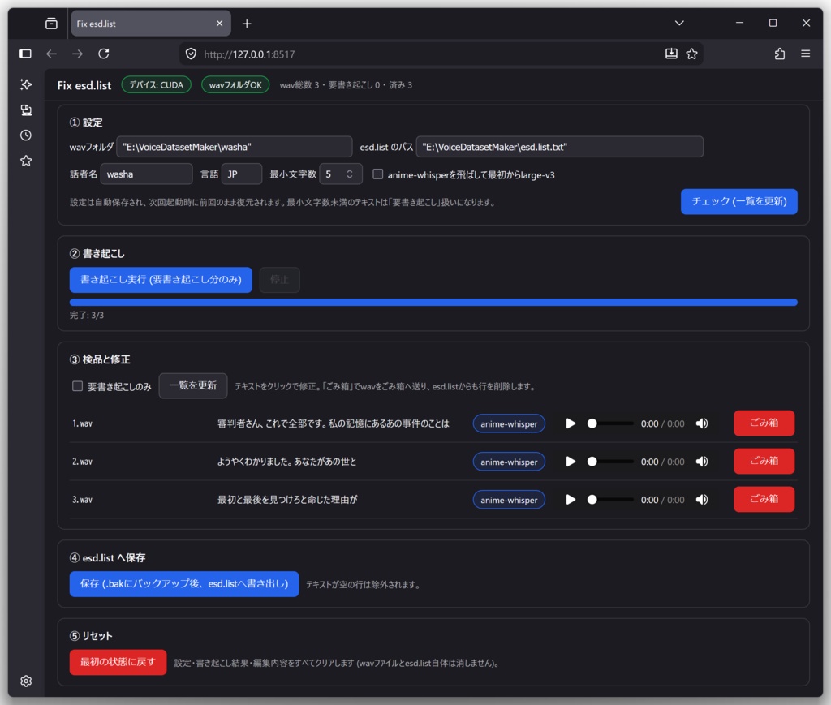Send 3.wav to ごみ箱
This screenshot has height=705, width=831.
[x=764, y=499]
